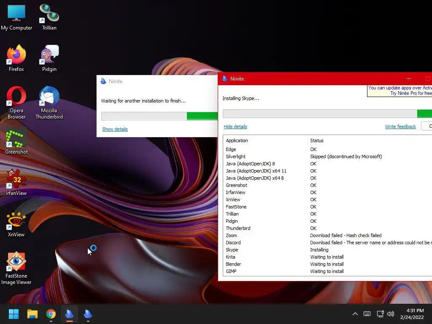Select the XnView row in the list
This screenshot has width=432, height=324.
pyautogui.click(x=328, y=200)
